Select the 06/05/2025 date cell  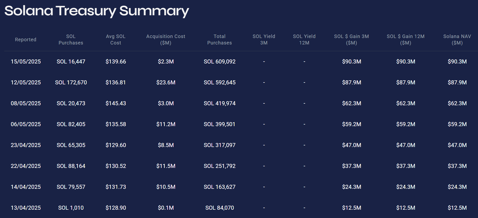point(26,124)
